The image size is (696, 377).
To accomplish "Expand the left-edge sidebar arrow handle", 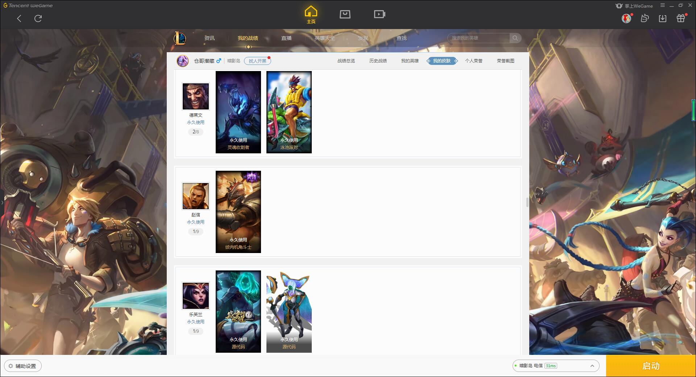I will pos(2,203).
